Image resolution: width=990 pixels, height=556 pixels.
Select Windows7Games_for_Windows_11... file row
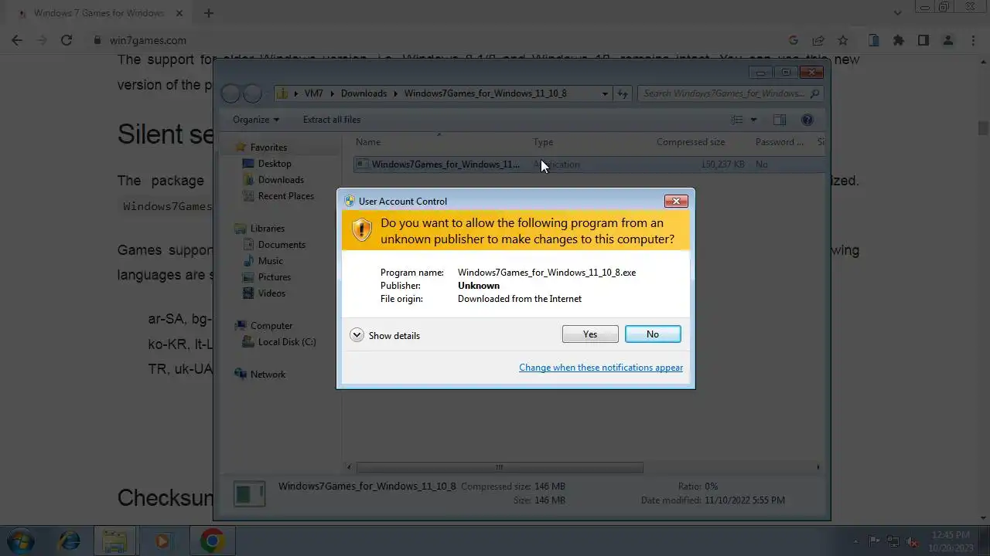coord(589,164)
